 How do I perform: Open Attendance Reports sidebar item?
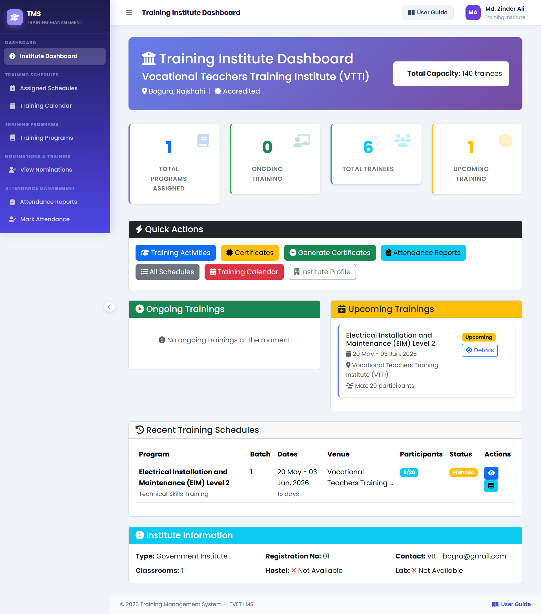[55, 202]
